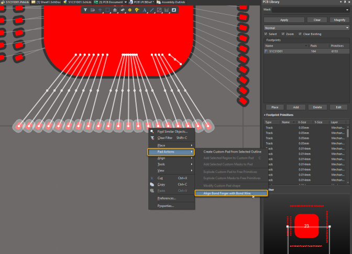Screen dimensions: 352x254
Task: Select the place line tool icon
Action: (151, 10)
